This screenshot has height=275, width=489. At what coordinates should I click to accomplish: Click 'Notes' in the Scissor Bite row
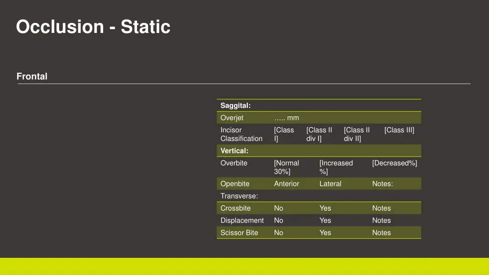point(382,233)
